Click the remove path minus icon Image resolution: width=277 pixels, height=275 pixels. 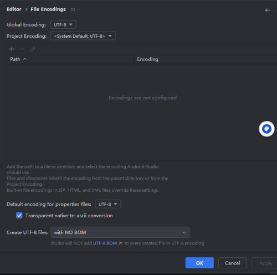coord(22,49)
